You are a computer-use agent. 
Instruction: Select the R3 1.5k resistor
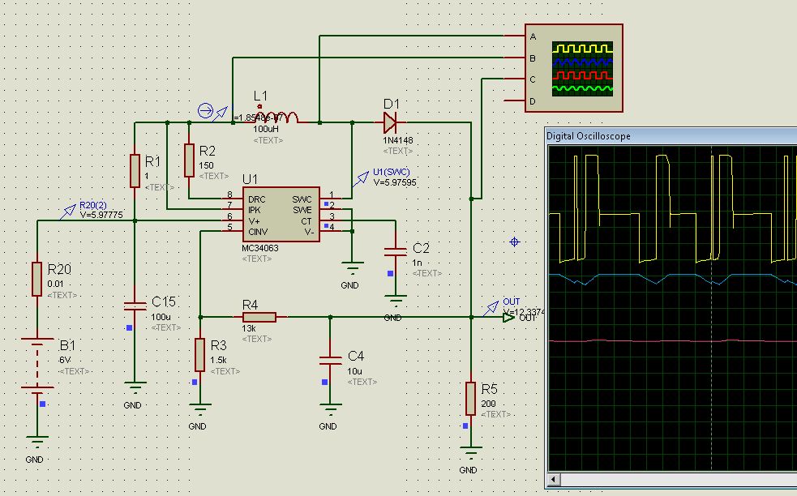199,355
